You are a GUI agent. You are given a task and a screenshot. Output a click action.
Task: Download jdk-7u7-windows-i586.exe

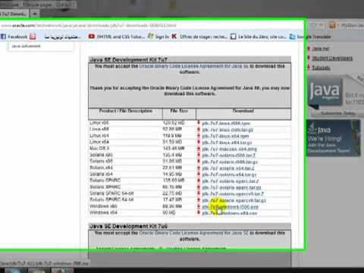point(230,207)
